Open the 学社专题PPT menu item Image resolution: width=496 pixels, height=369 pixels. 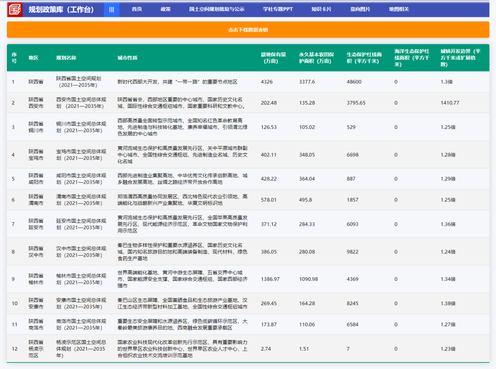tap(278, 9)
